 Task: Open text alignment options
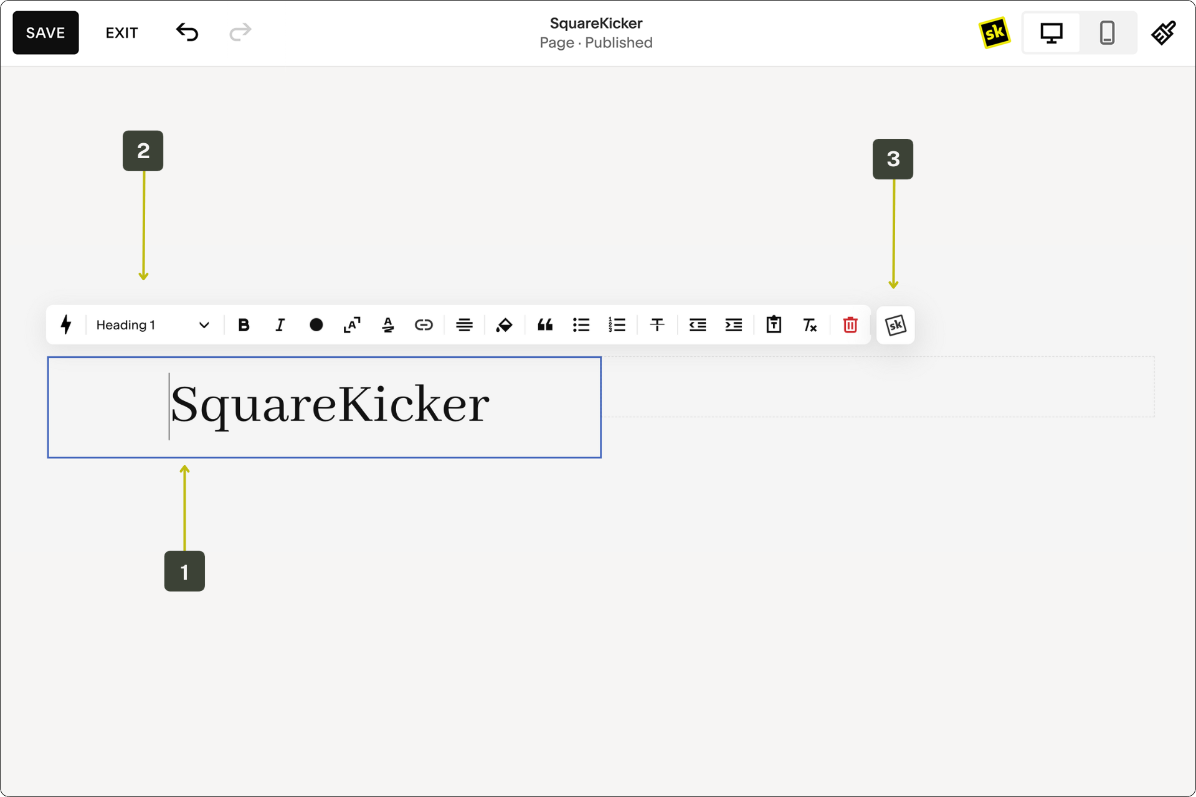464,324
